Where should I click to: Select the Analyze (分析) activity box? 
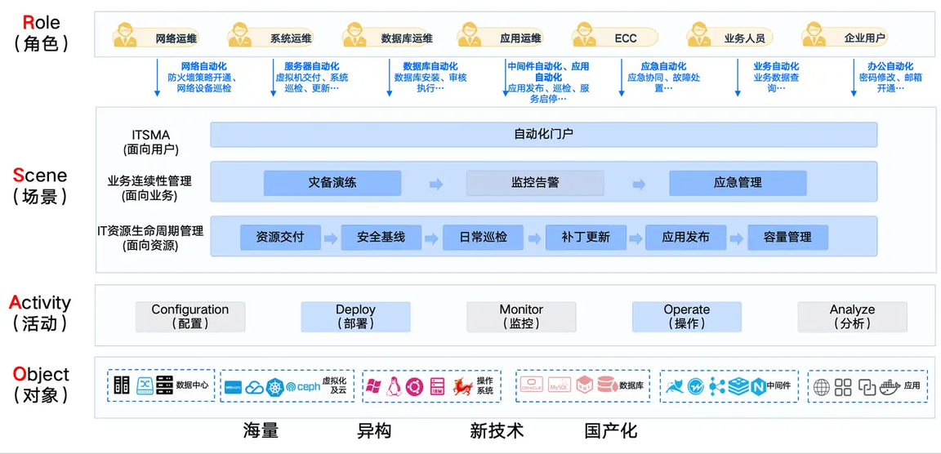coord(852,317)
